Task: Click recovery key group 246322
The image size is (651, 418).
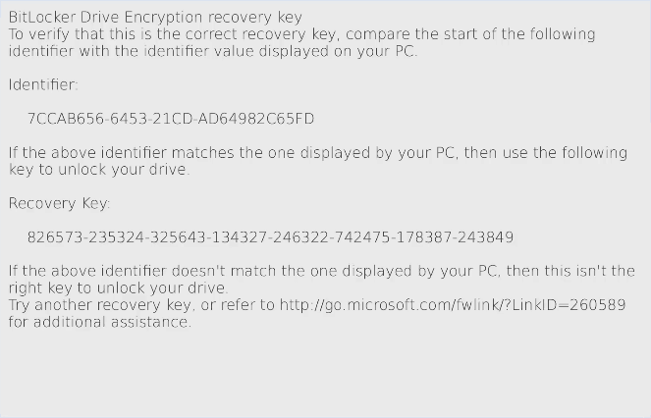Action: tap(301, 237)
